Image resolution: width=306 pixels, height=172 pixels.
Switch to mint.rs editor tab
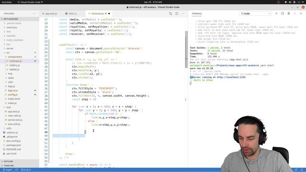72,14
